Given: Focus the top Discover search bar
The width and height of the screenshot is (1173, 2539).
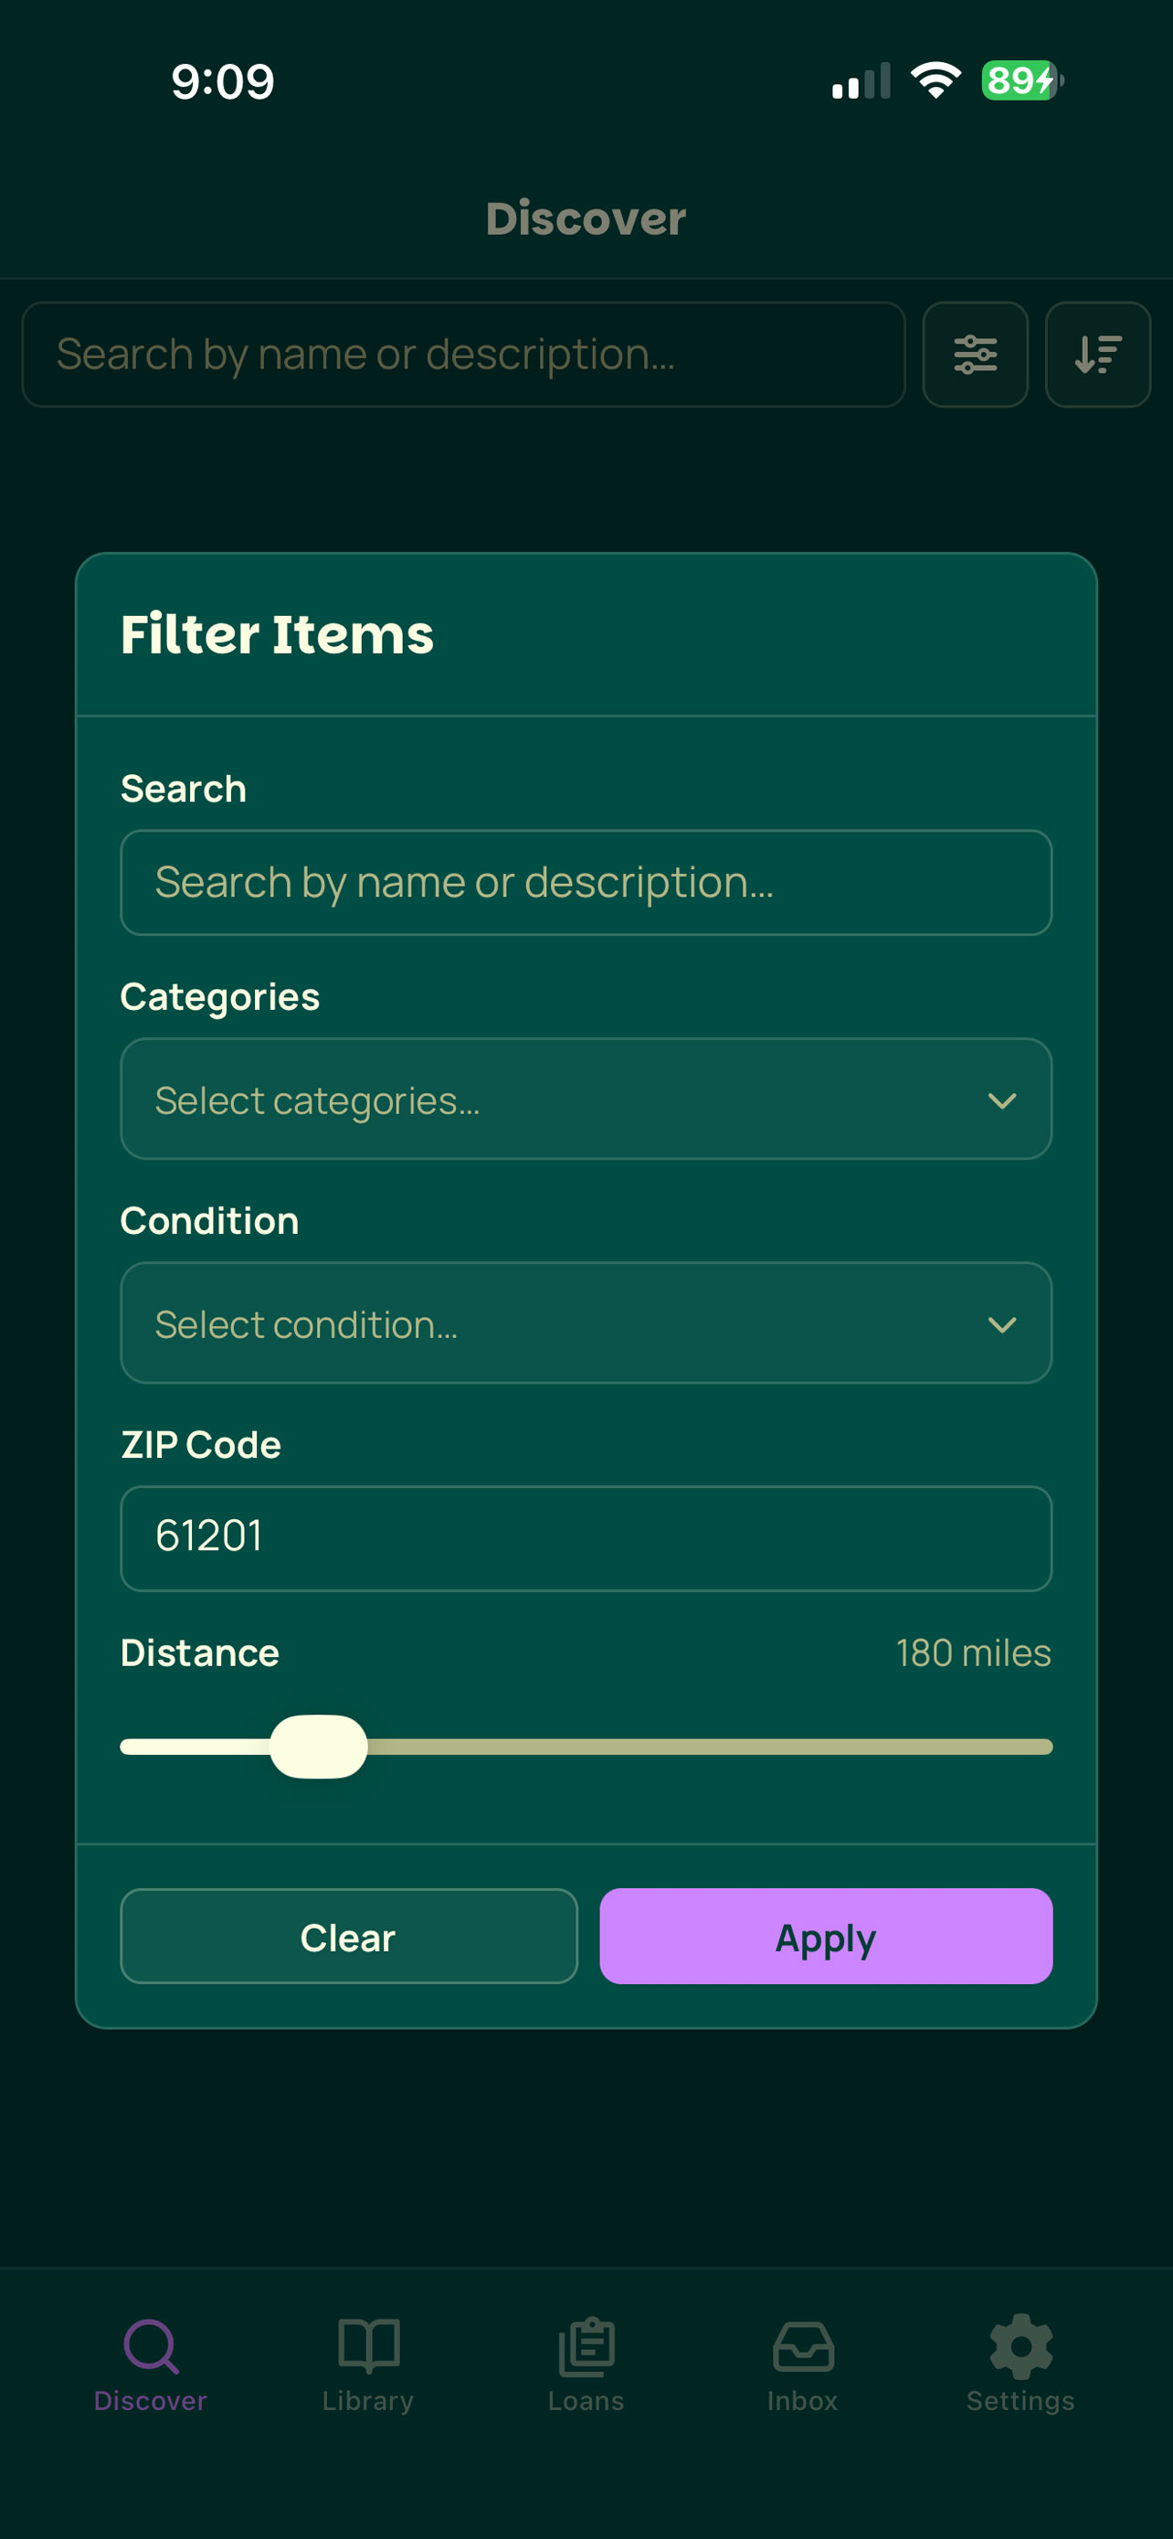Looking at the screenshot, I should [463, 354].
